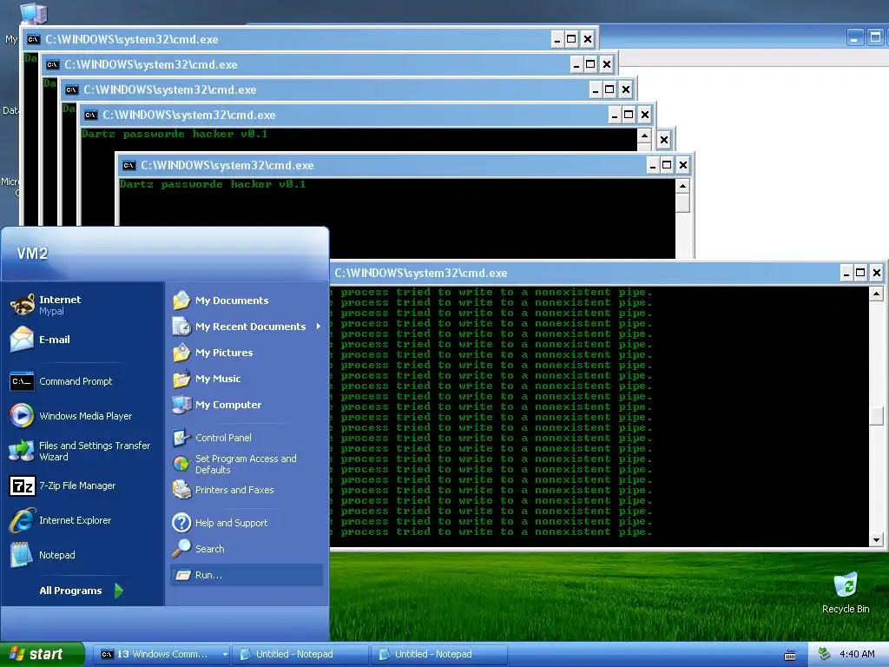Launch Command Prompt from Start menu
Screen dimensions: 889x667
coord(82,381)
